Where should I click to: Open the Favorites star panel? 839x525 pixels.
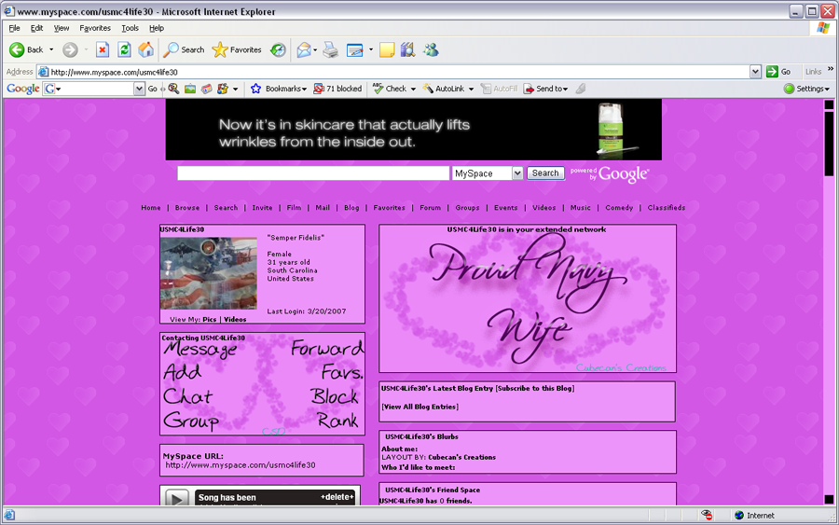(x=219, y=49)
